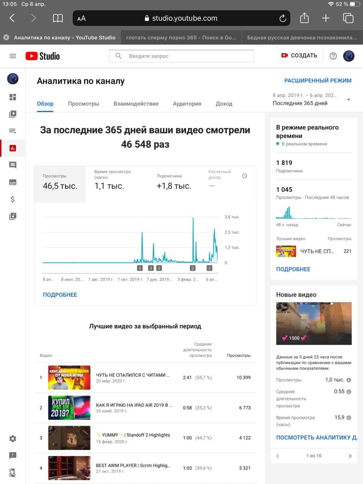The width and height of the screenshot is (363, 484).
Task: Open Comments icon in sidebar
Action: pos(13,165)
